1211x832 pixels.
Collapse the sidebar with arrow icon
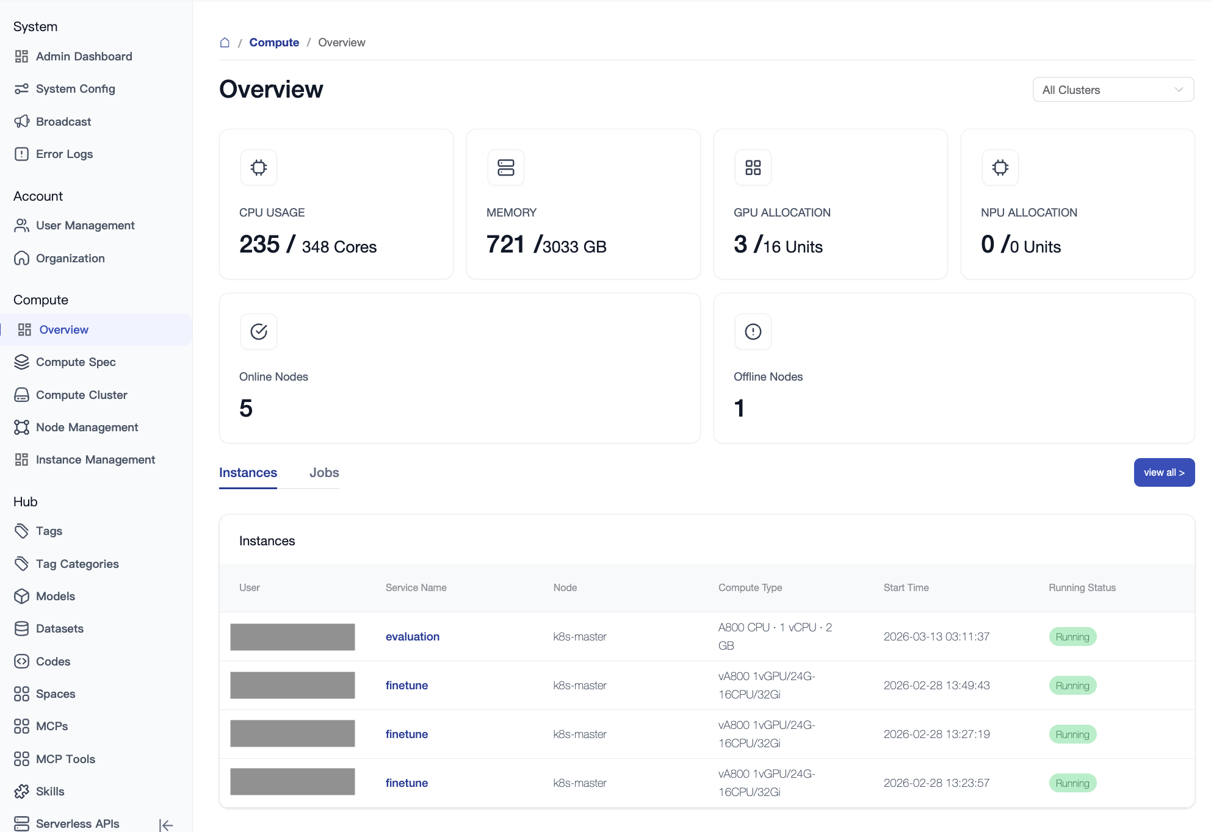coord(165,825)
